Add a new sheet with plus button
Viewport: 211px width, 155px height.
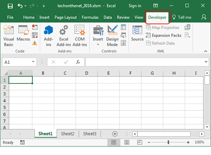115,134
